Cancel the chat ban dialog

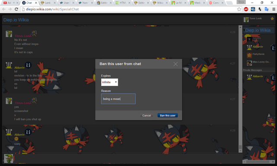coord(146,116)
